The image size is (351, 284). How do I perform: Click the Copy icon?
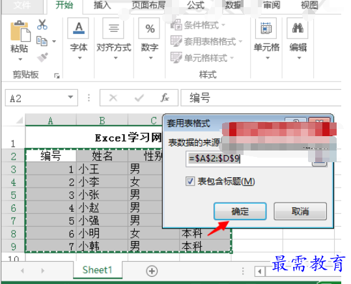pos(42,41)
